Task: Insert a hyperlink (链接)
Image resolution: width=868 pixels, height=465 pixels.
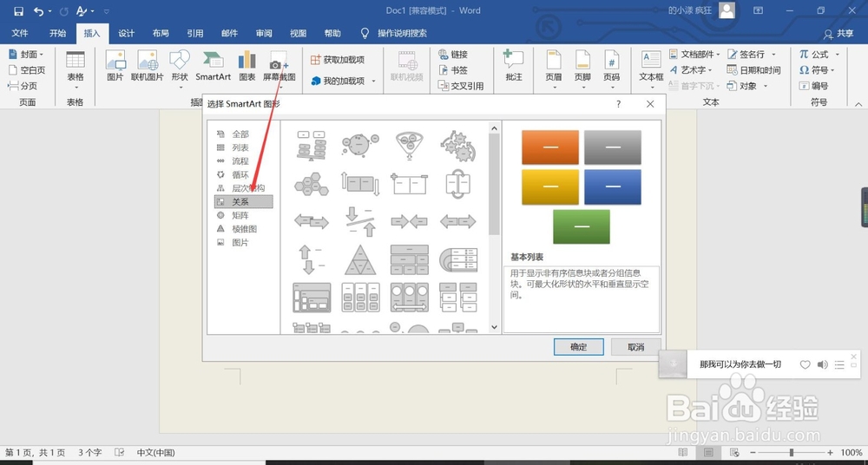Action: coord(453,55)
